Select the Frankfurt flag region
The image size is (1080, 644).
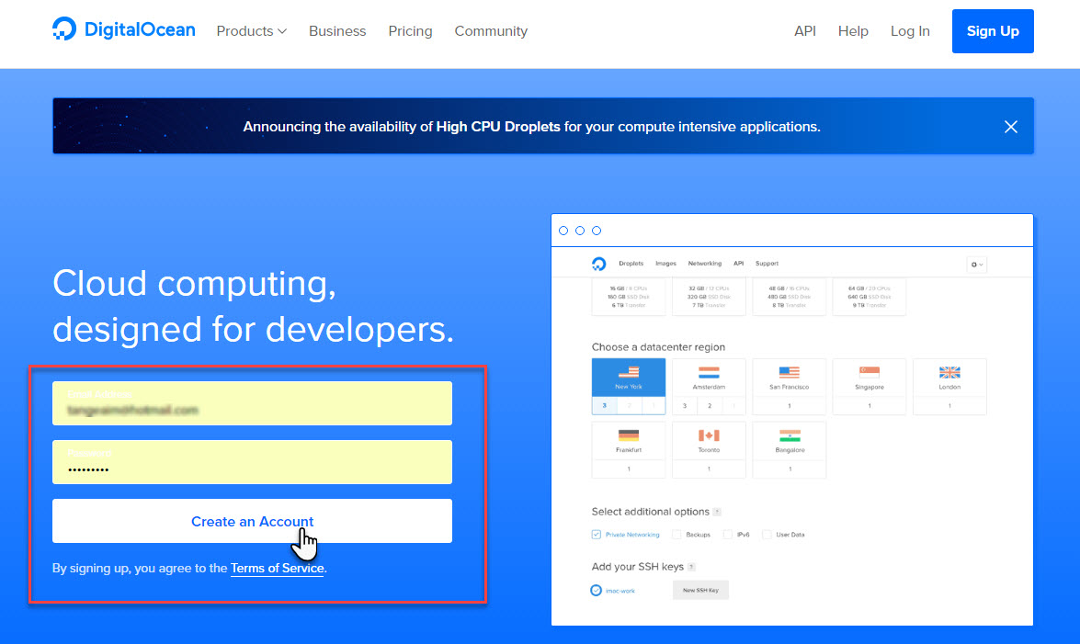628,450
